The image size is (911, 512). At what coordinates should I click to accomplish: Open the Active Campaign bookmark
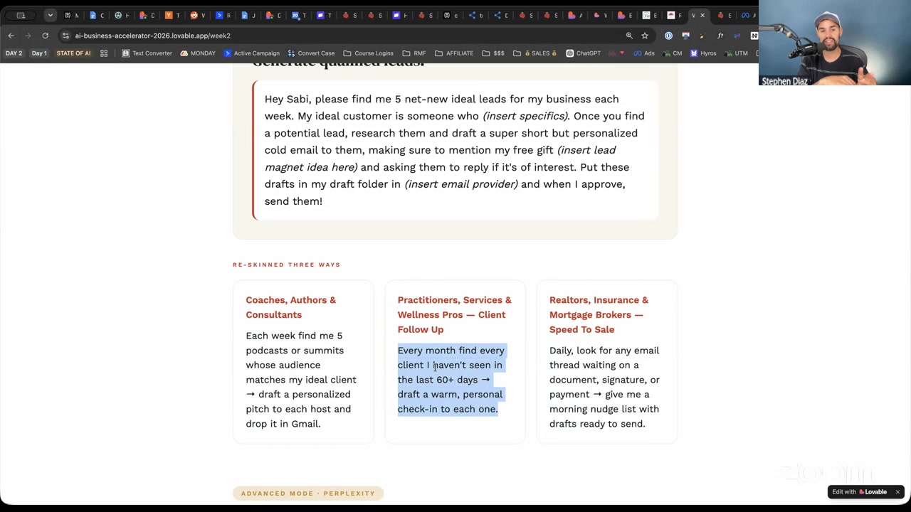point(251,53)
